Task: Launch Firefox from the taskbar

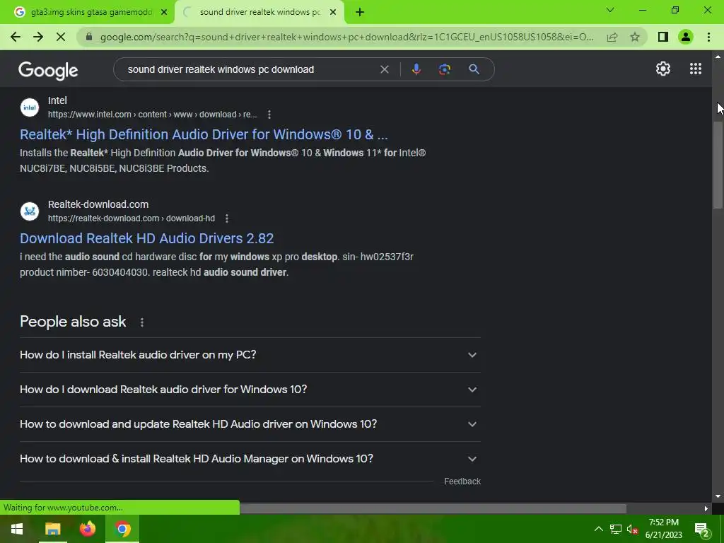Action: tap(87, 529)
